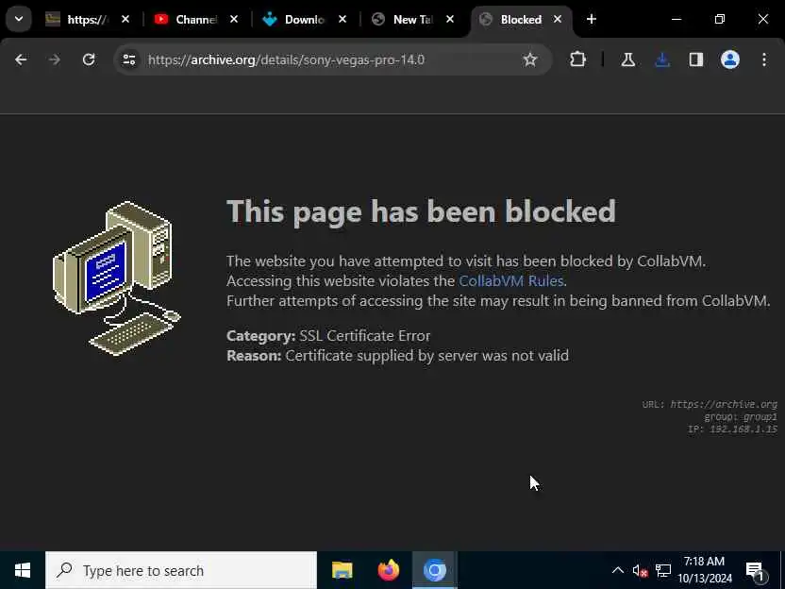This screenshot has height=589, width=785.
Task: Click the 'group: group1' debug text
Action: 741,416
